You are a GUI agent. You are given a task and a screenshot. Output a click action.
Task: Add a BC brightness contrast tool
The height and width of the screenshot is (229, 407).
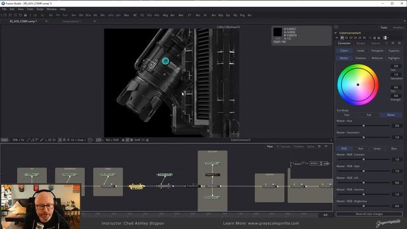[x=135, y=15]
